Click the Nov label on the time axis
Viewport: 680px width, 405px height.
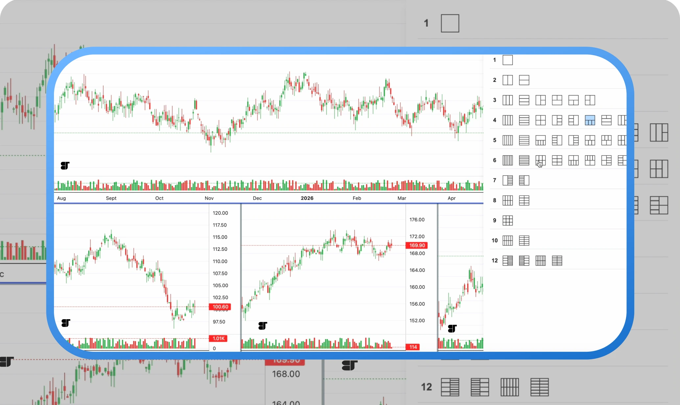tap(209, 198)
